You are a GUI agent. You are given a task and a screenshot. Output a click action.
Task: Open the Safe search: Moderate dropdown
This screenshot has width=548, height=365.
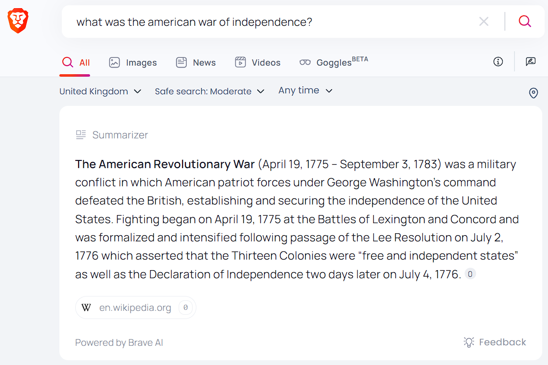[209, 91]
